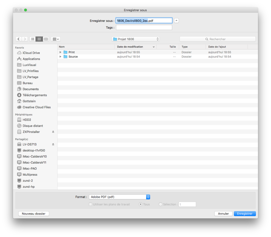The height and width of the screenshot is (237, 271).
Task: Open Téléchargements in the sidebar
Action: [35, 95]
